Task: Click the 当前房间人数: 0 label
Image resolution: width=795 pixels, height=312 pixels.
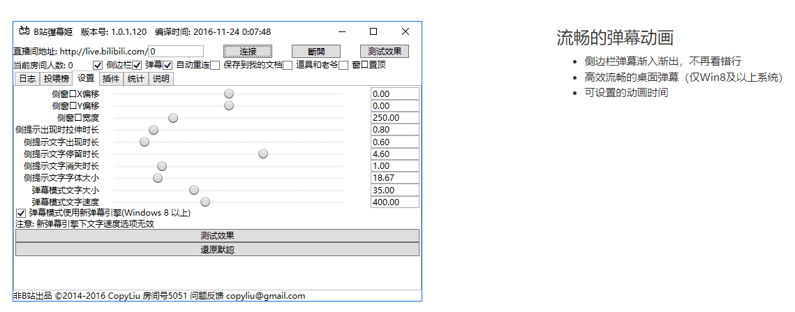Action: [43, 65]
